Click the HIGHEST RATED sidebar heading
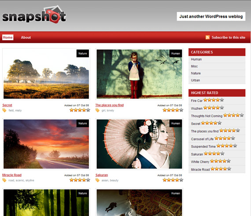This screenshot has height=216, width=251. coord(217,93)
